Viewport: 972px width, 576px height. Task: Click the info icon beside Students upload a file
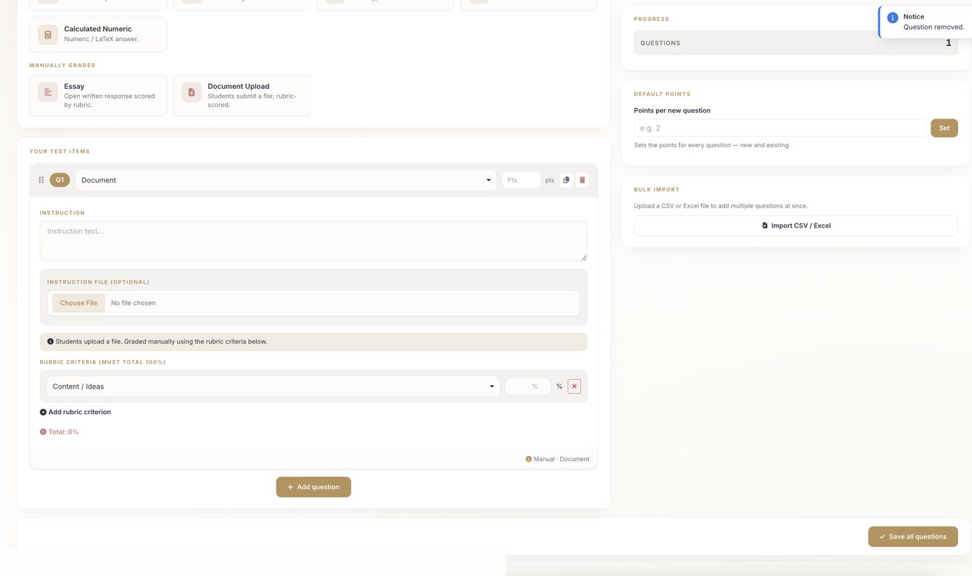[x=50, y=341]
